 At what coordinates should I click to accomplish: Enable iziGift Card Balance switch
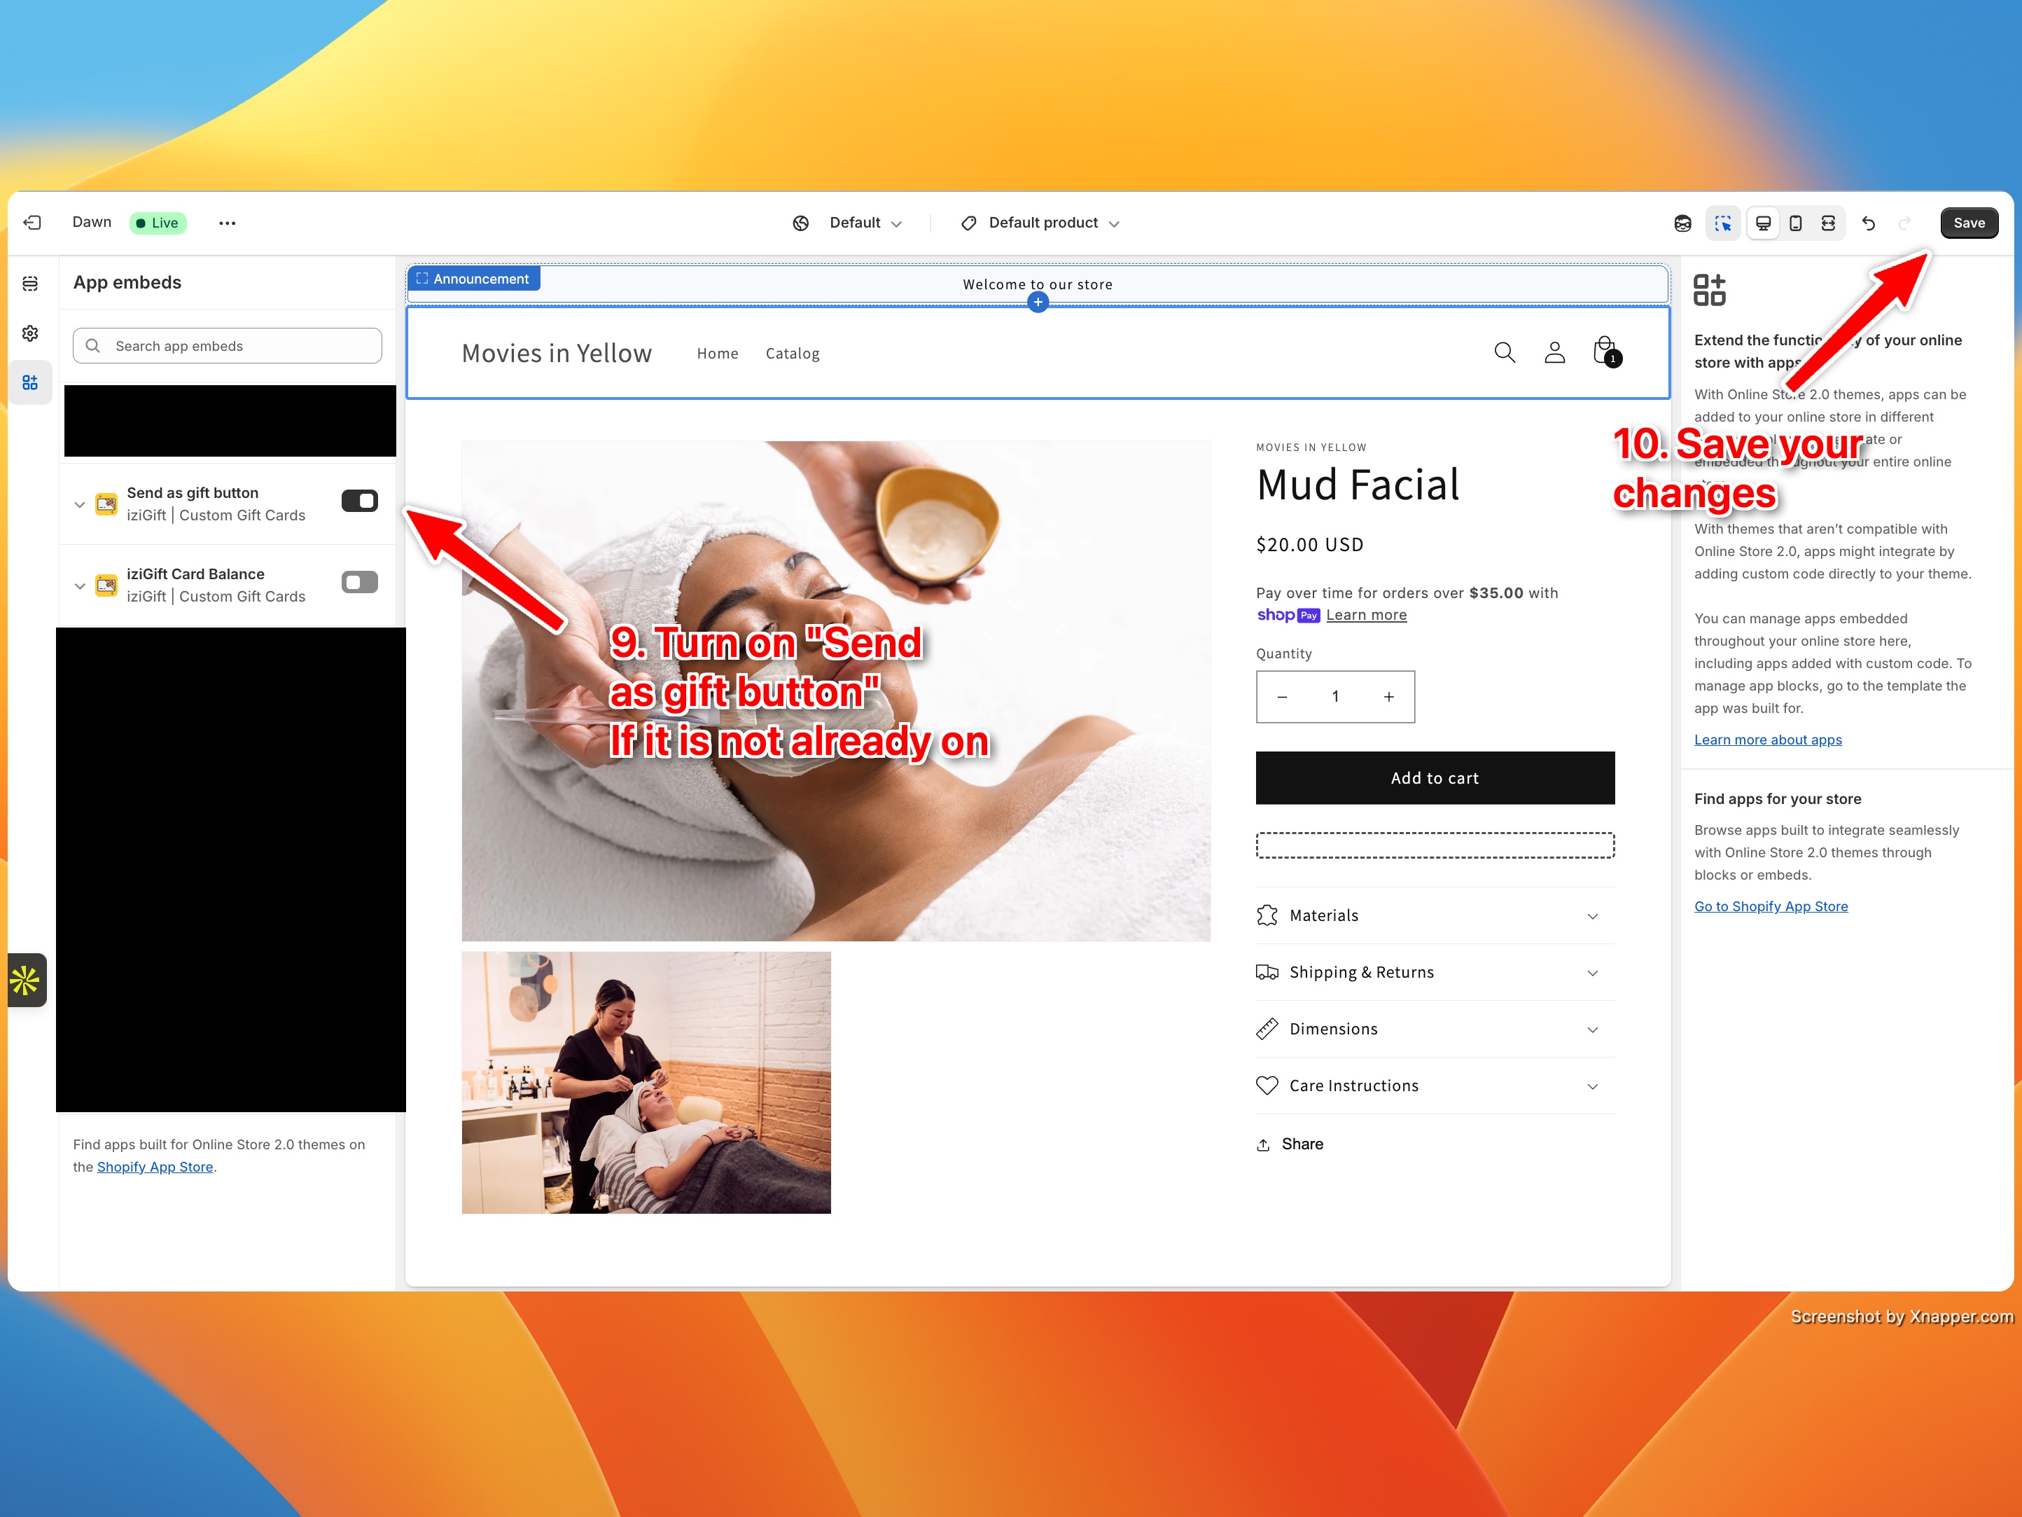tap(359, 583)
